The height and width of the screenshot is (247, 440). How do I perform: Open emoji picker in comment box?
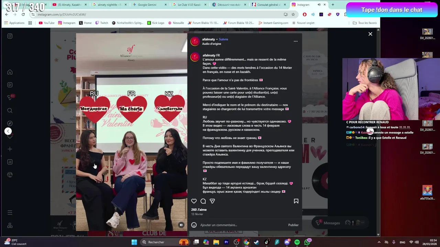tap(194, 225)
